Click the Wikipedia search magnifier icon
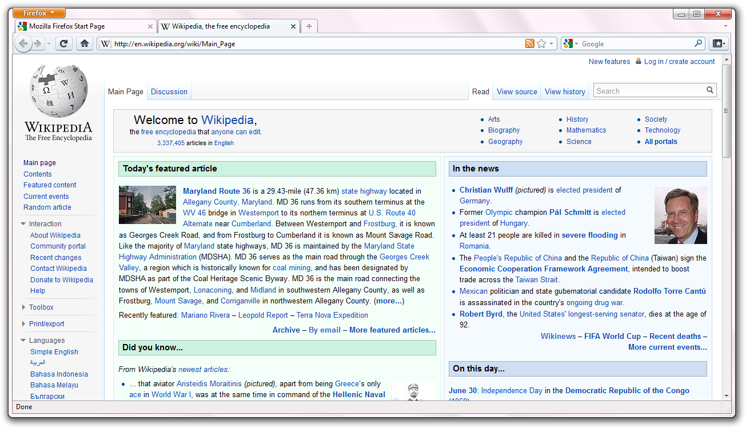The width and height of the screenshot is (746, 428). coord(709,90)
